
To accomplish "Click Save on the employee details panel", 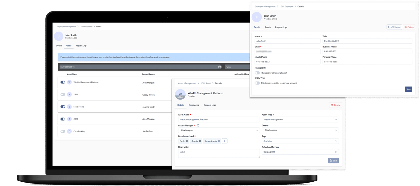I will [x=408, y=89].
